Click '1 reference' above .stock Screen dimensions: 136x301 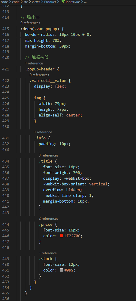tap(48, 253)
